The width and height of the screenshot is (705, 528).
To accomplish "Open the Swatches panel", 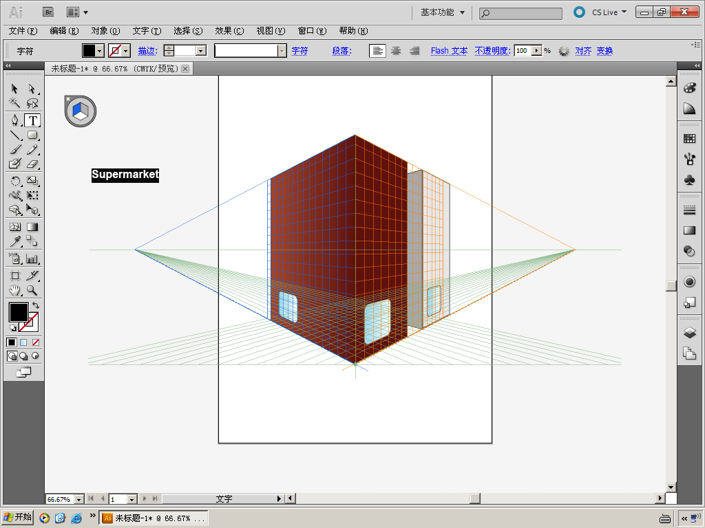I will [x=689, y=139].
